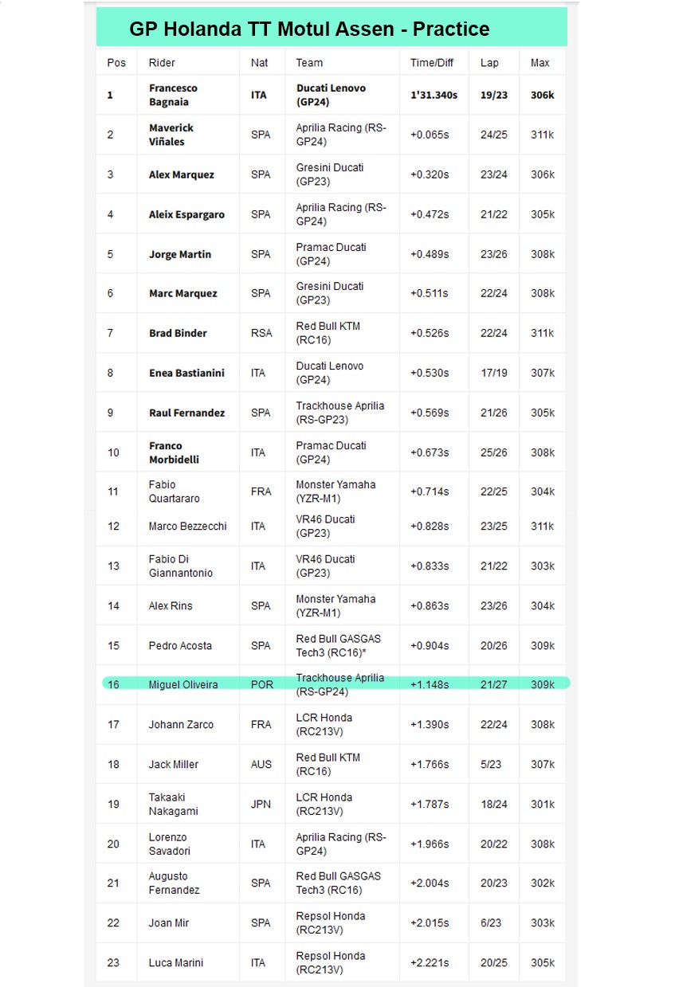Click the Nat column header

coord(259,63)
